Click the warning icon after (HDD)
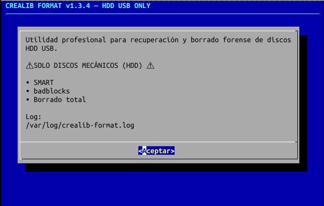 point(150,66)
